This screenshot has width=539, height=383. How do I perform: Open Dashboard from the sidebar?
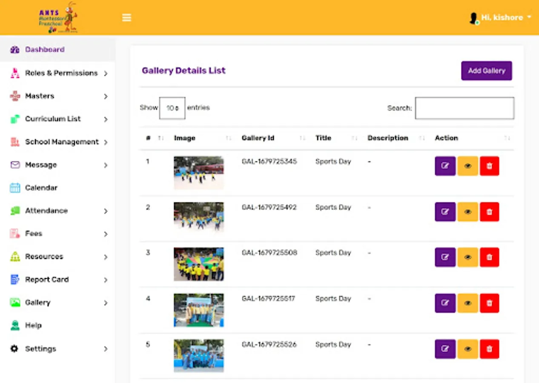point(45,49)
